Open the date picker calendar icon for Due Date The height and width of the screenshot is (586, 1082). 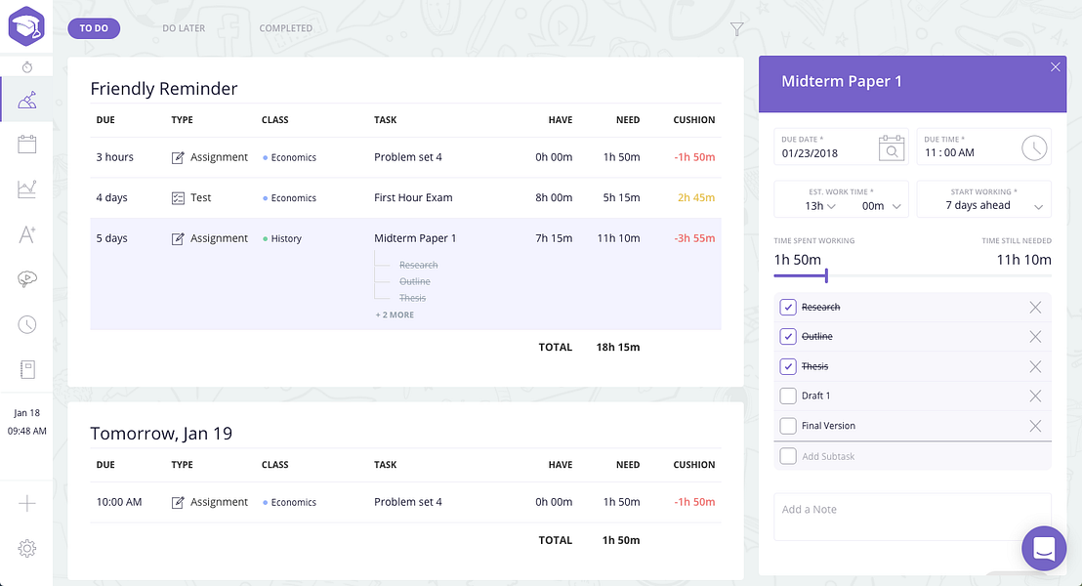pyautogui.click(x=892, y=148)
